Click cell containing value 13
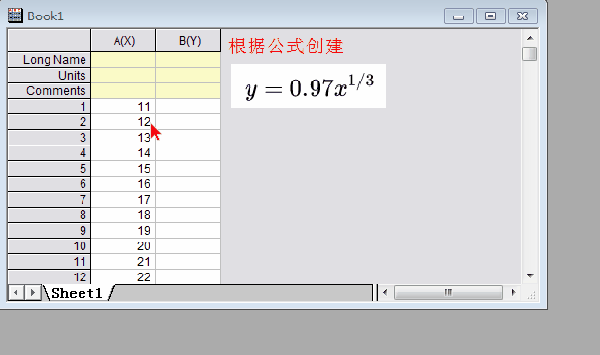Image resolution: width=600 pixels, height=355 pixels. pos(123,138)
